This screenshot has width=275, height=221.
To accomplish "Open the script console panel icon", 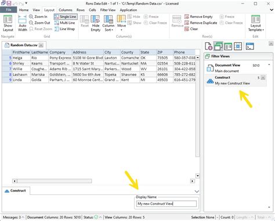I will pos(249,46).
